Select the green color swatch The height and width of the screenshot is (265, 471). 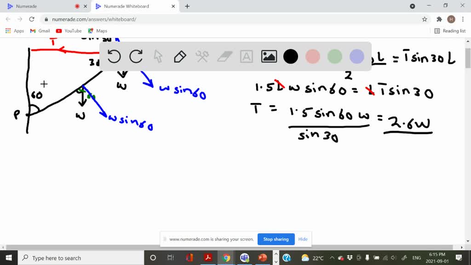point(334,56)
